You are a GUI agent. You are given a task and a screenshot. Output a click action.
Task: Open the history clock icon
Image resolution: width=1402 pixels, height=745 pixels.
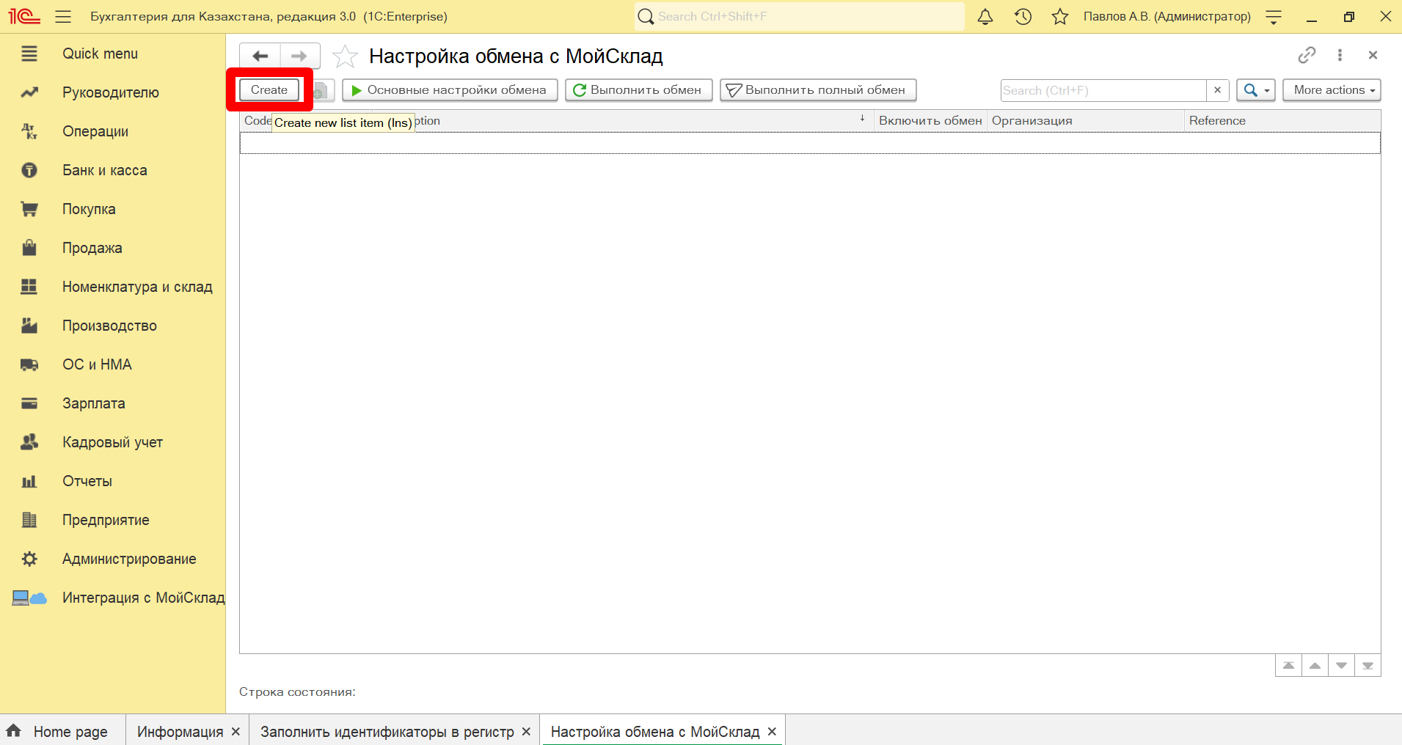pyautogui.click(x=1023, y=17)
